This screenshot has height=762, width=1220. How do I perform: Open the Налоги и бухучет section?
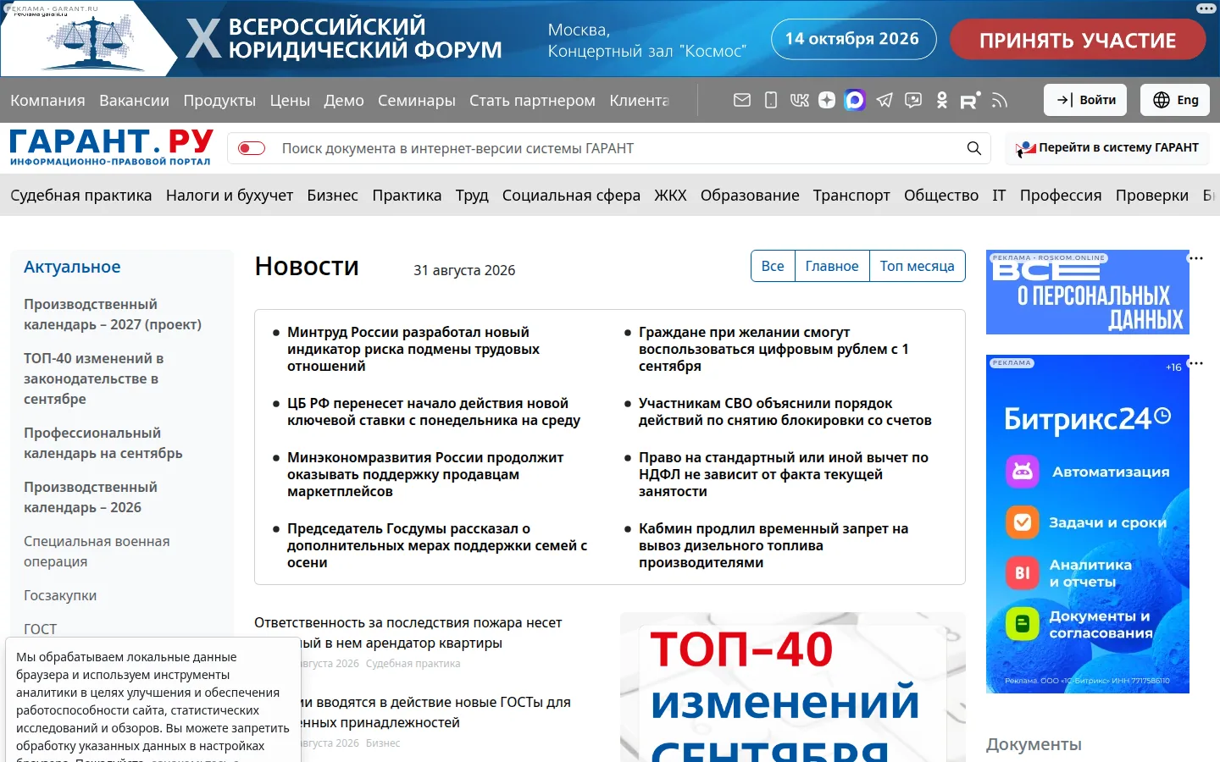(x=230, y=196)
